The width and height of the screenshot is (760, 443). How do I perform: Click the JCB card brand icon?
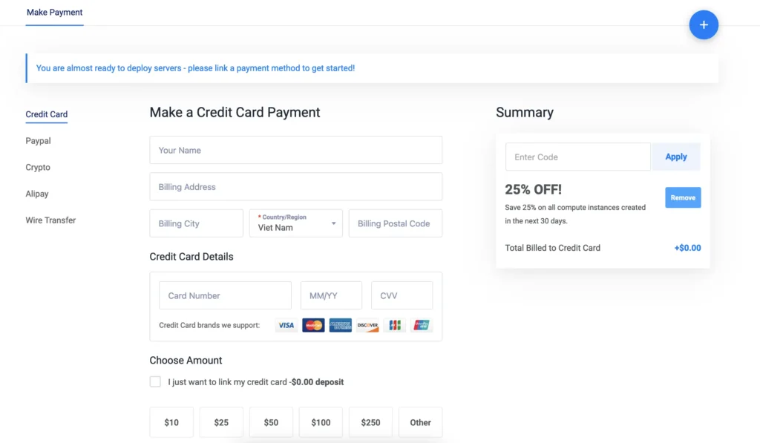click(395, 325)
